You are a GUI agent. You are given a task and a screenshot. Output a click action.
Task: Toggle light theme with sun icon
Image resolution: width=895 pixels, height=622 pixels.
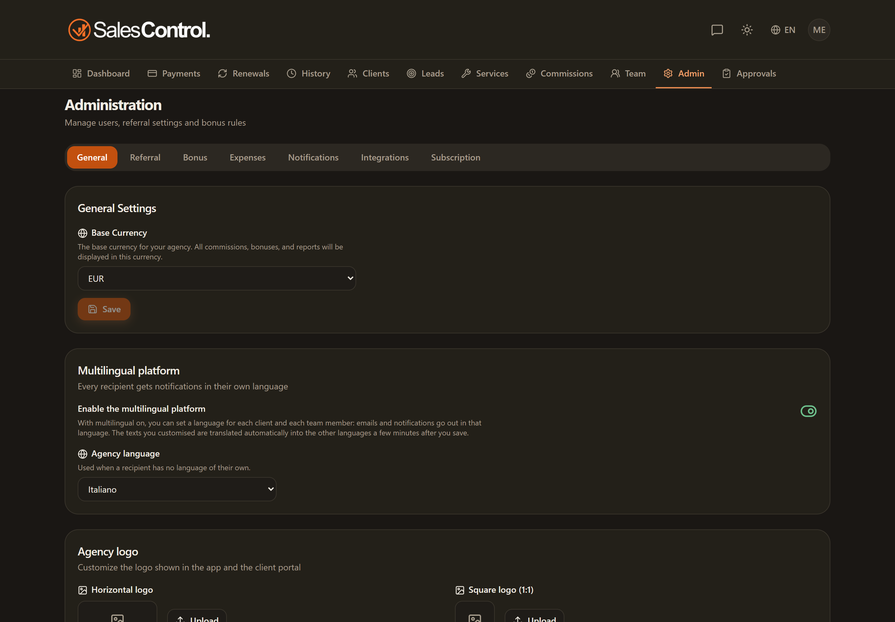747,30
